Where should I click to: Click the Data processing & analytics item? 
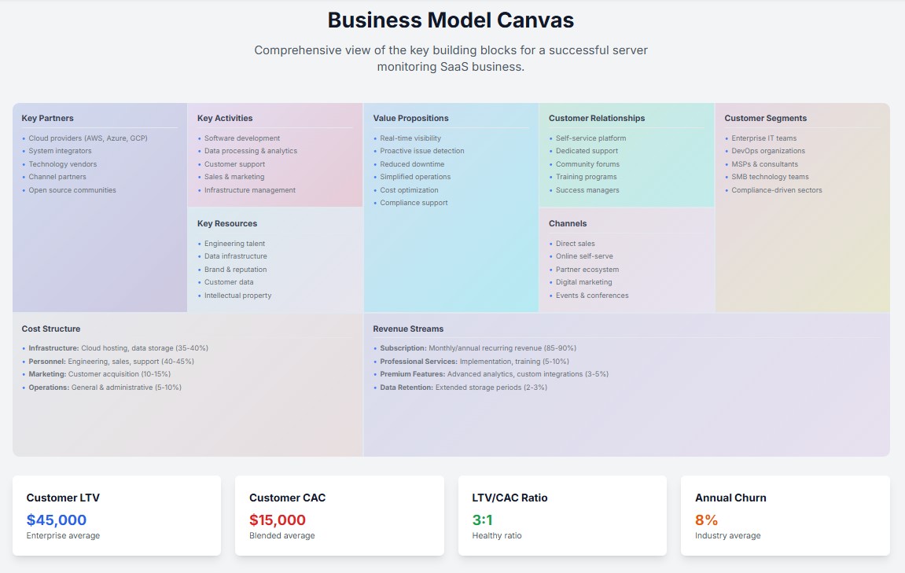(250, 151)
